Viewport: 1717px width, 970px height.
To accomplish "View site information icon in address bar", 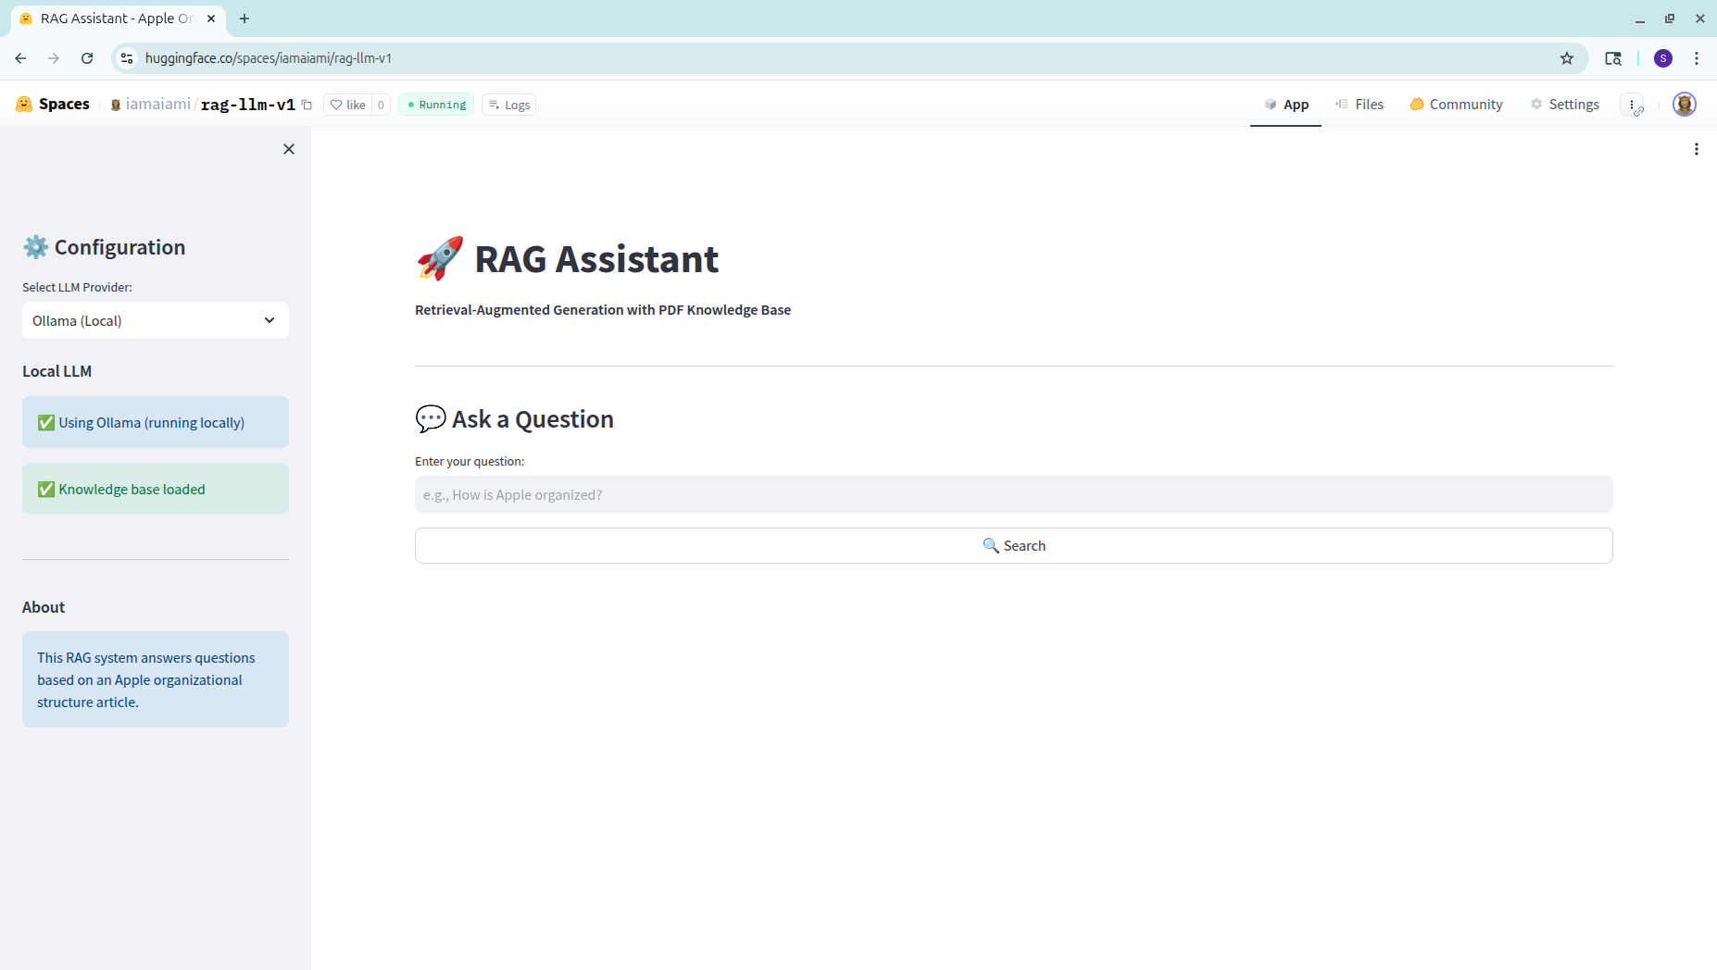I will pos(127,58).
